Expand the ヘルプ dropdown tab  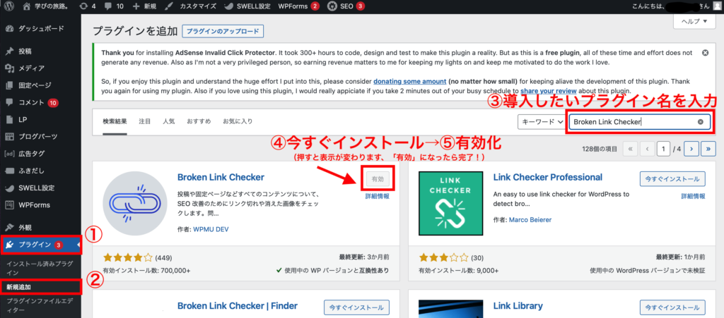694,21
